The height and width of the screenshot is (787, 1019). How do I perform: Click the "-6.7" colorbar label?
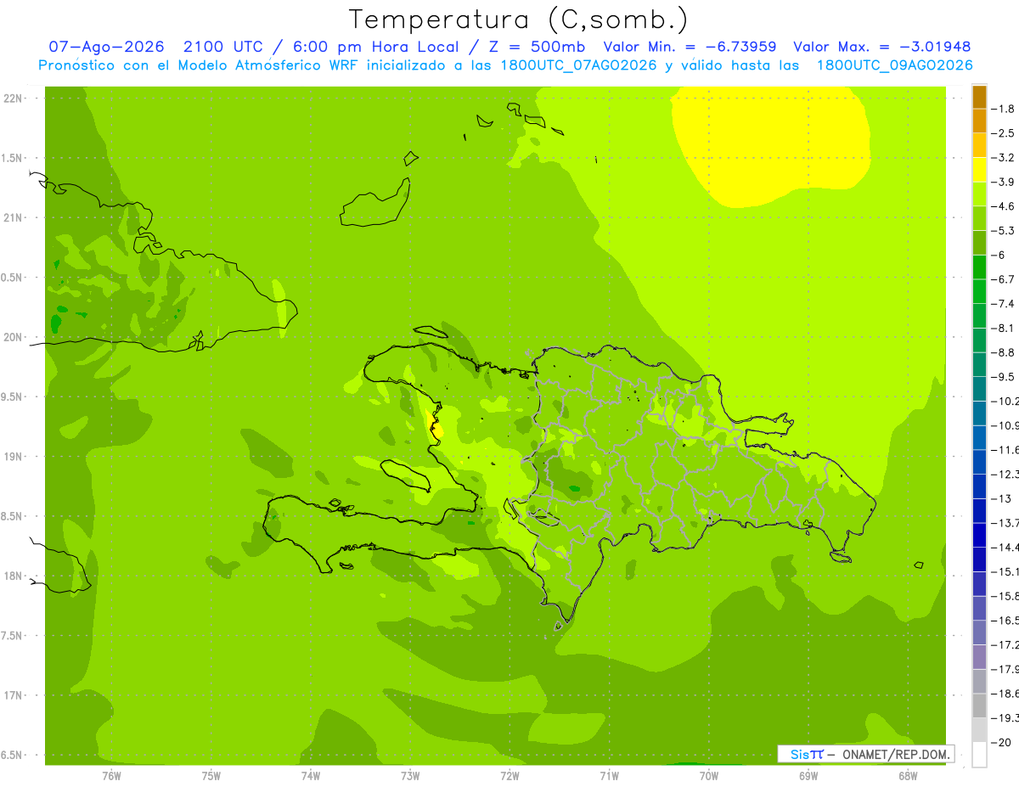pyautogui.click(x=1004, y=279)
